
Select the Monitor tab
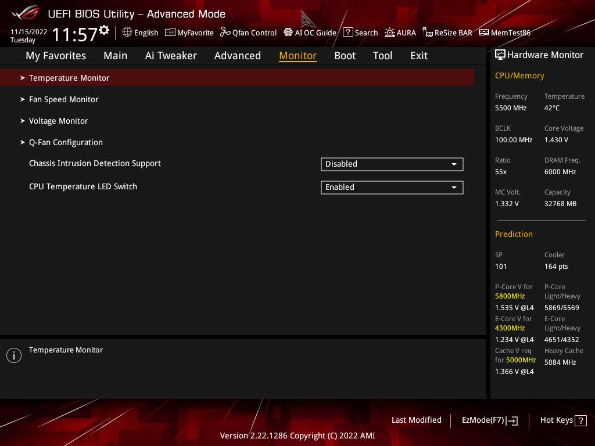(x=298, y=56)
